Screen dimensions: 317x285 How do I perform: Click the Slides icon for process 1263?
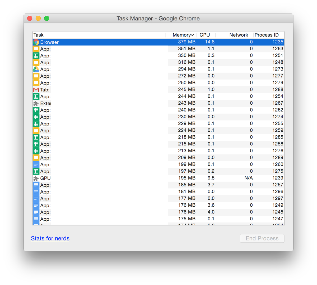click(36, 49)
